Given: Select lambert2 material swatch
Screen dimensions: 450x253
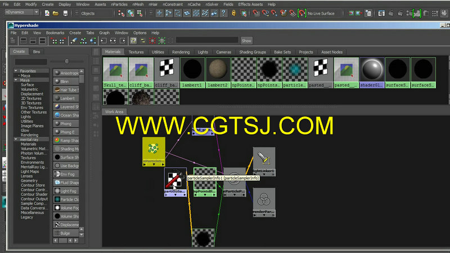Looking at the screenshot, I should point(218,73).
